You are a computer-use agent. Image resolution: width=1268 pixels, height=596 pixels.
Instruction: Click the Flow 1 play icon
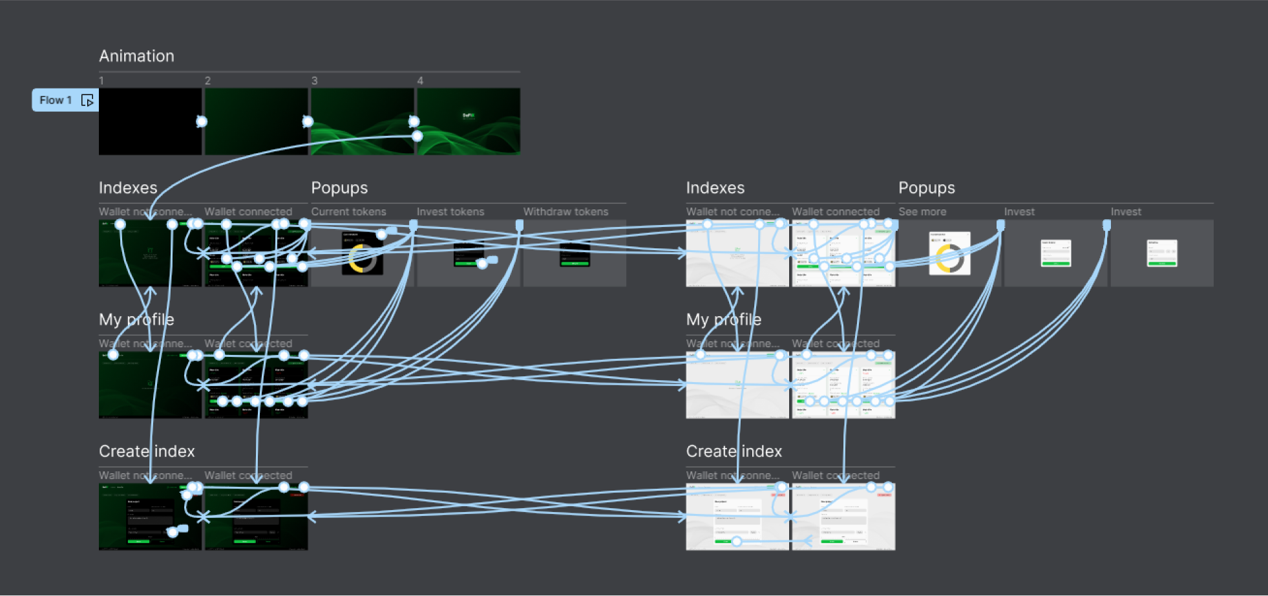[x=87, y=100]
